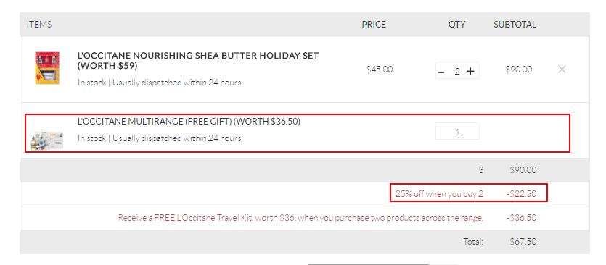Open L'Occitane Multirange (Free Gift) title link
The width and height of the screenshot is (606, 265).
189,122
